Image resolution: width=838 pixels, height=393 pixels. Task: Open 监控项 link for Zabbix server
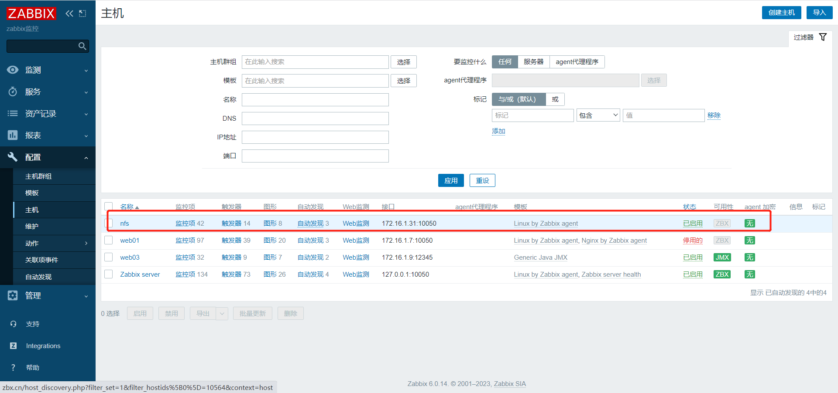coord(185,274)
